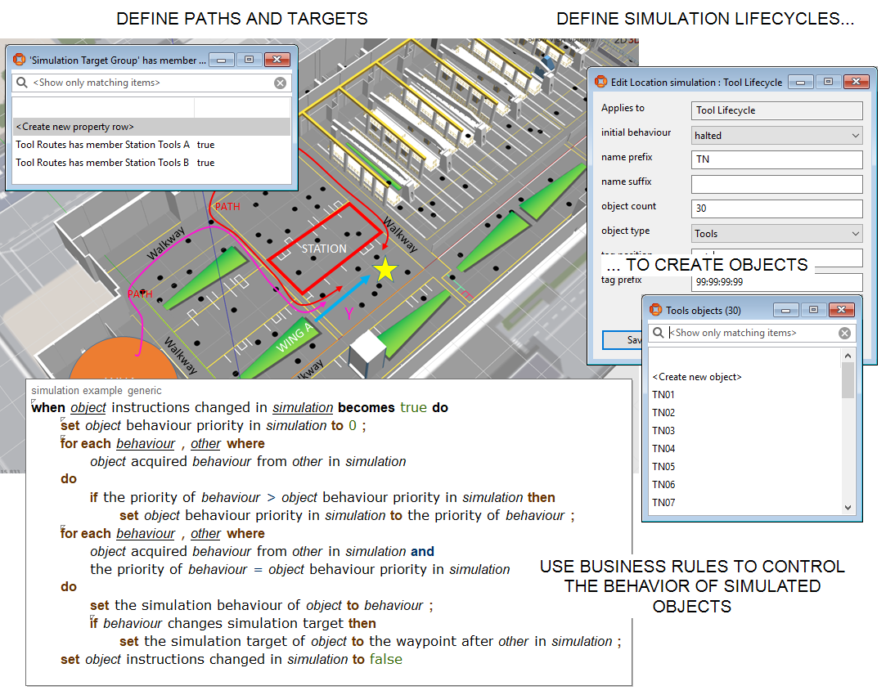Click the object count field showing 30
The image size is (886, 695).
[777, 208]
